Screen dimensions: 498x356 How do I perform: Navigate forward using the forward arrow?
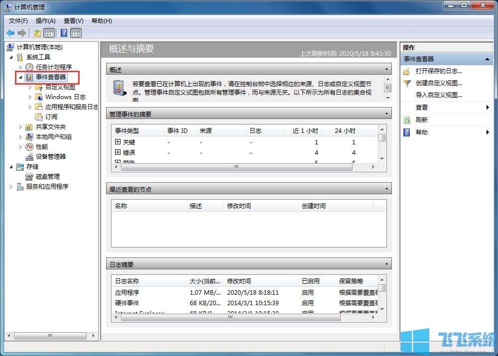click(22, 33)
